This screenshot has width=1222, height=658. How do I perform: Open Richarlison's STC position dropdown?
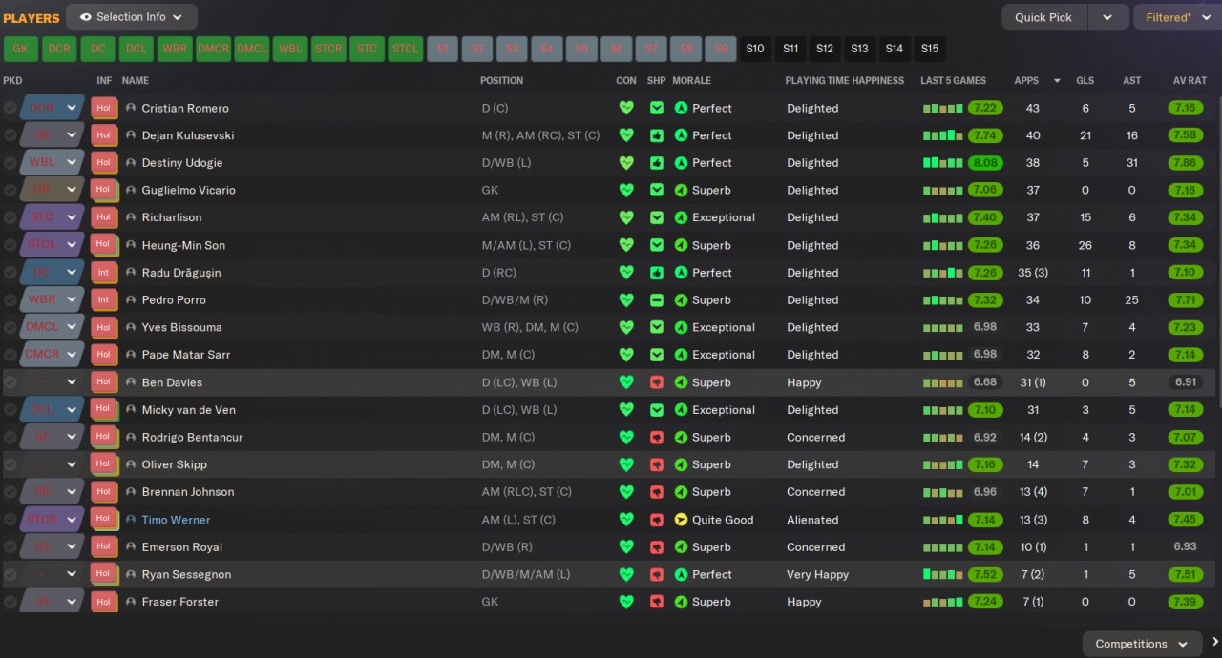(52, 217)
